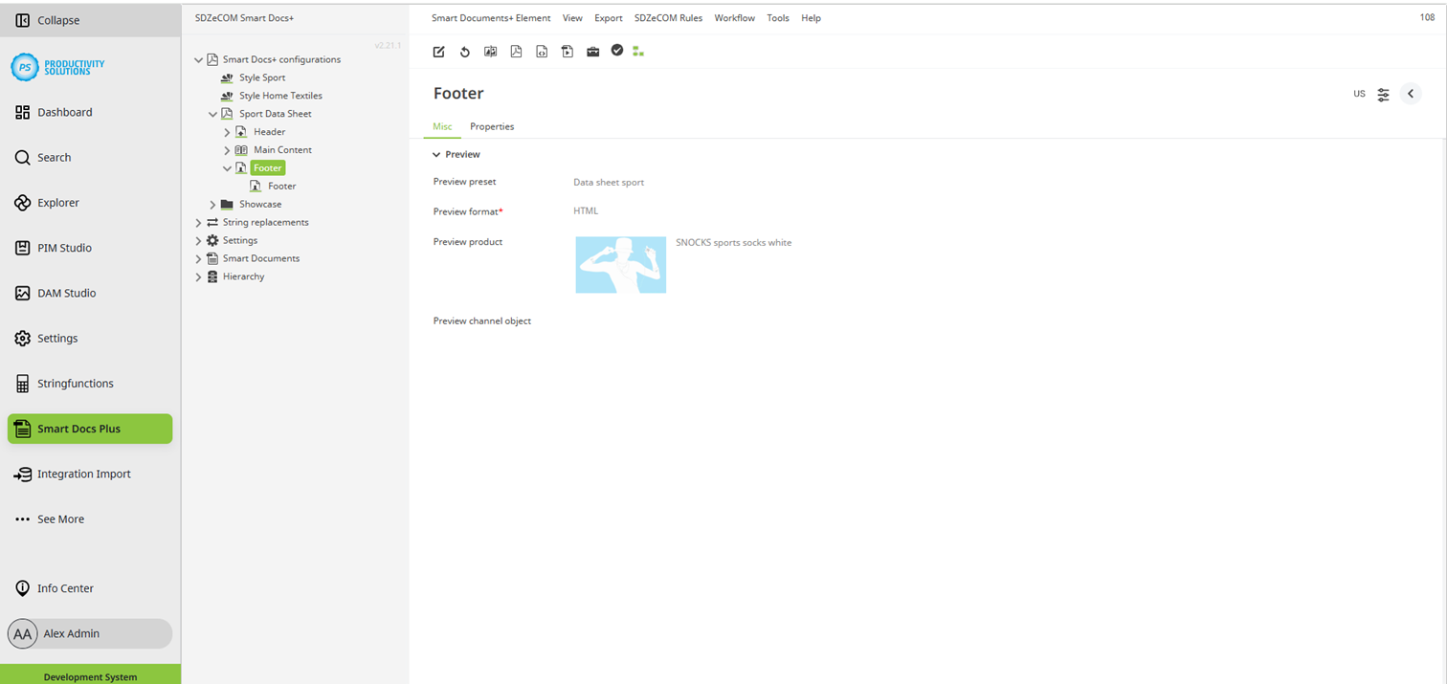Switch to the Misc tab

coord(442,126)
